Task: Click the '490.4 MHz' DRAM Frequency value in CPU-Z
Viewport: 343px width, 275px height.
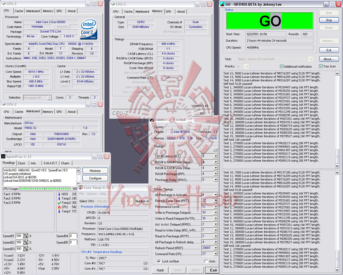Action: click(x=168, y=44)
